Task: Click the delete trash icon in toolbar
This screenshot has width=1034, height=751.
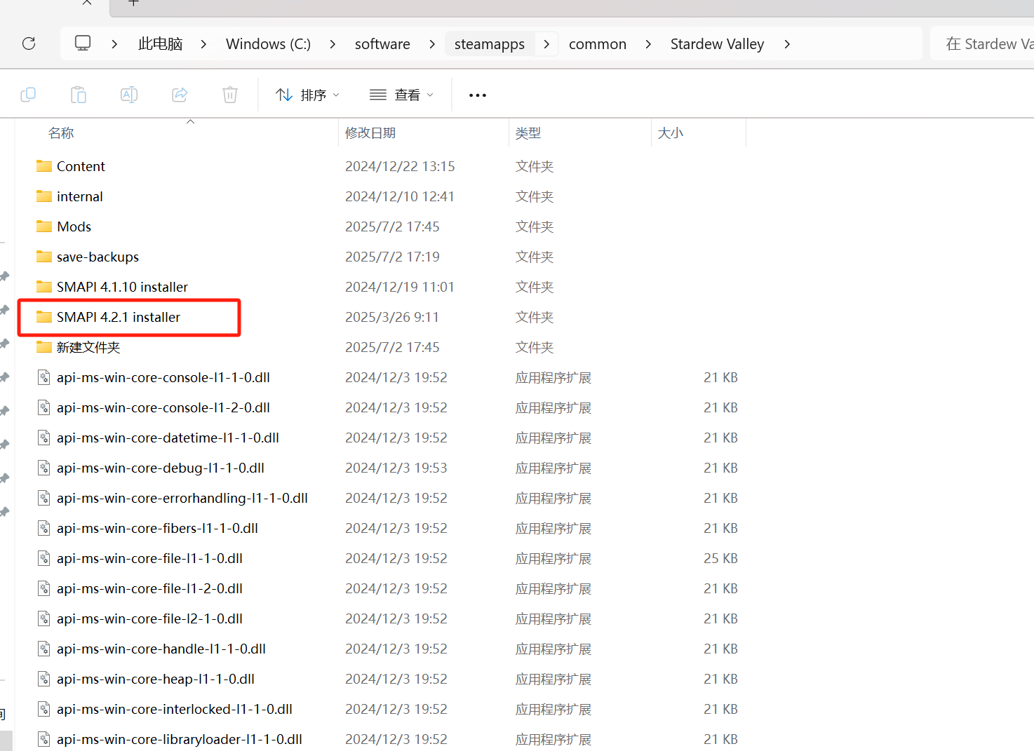Action: [x=230, y=95]
